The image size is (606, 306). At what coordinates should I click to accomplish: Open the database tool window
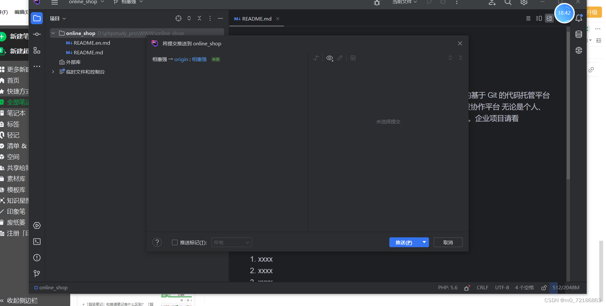[x=579, y=34]
